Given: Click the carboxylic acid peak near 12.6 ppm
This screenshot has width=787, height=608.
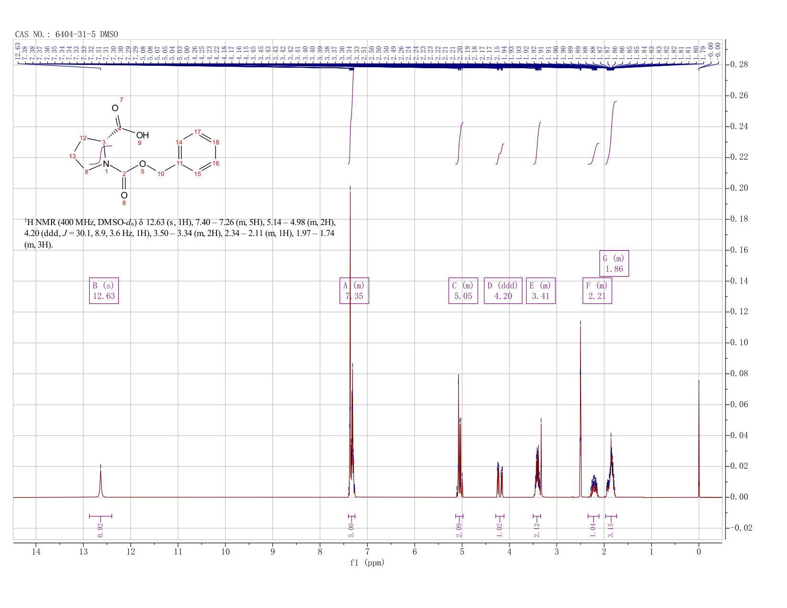Looking at the screenshot, I should [x=101, y=484].
